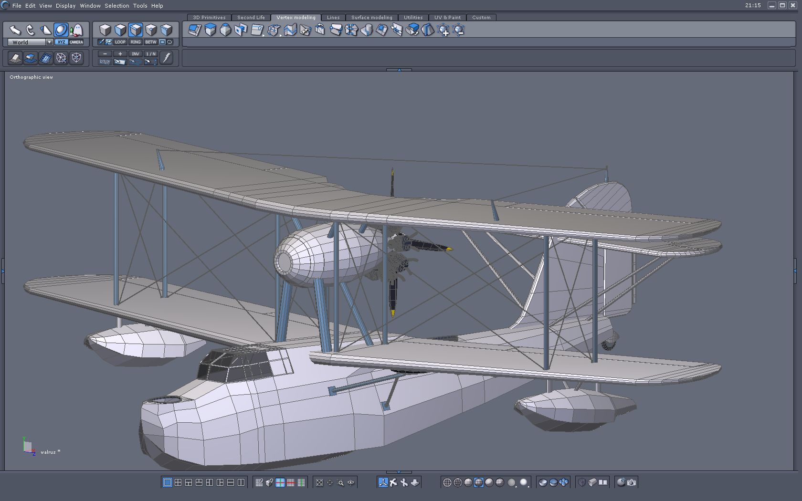The image size is (802, 501).
Task: Click the camera snapshot icon
Action: [632, 482]
